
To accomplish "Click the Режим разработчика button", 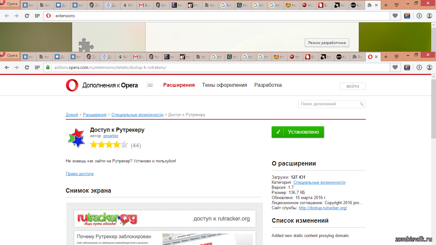I will click(327, 43).
